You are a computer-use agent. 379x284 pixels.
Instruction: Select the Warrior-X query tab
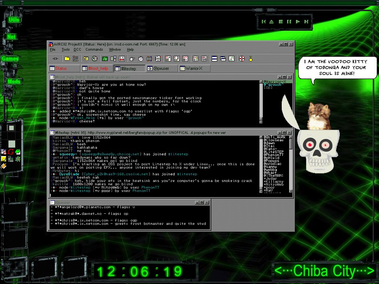[x=195, y=68]
